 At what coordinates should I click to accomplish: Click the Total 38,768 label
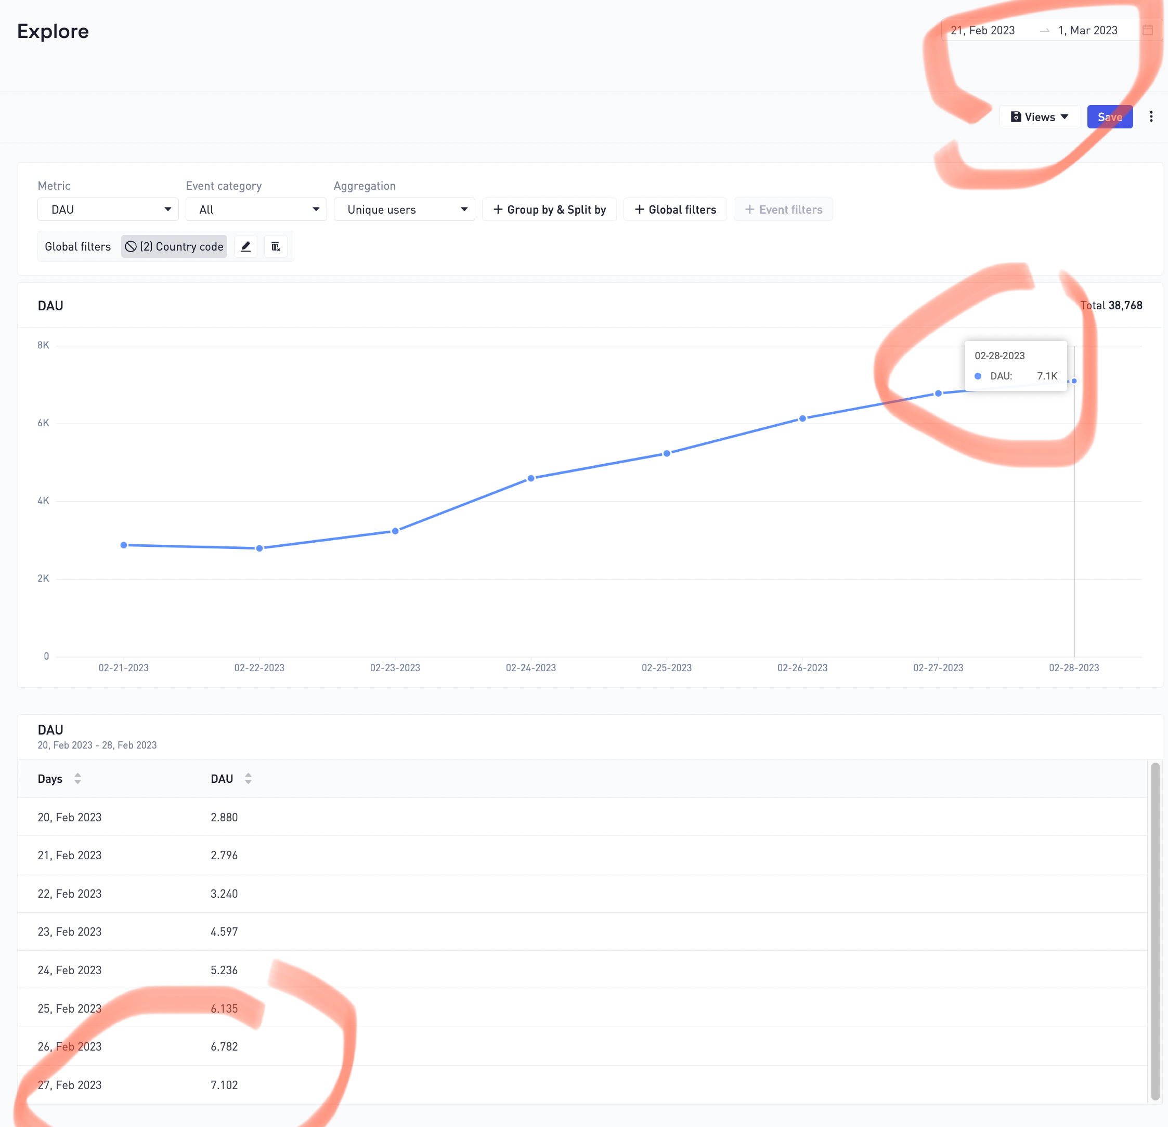coord(1111,306)
